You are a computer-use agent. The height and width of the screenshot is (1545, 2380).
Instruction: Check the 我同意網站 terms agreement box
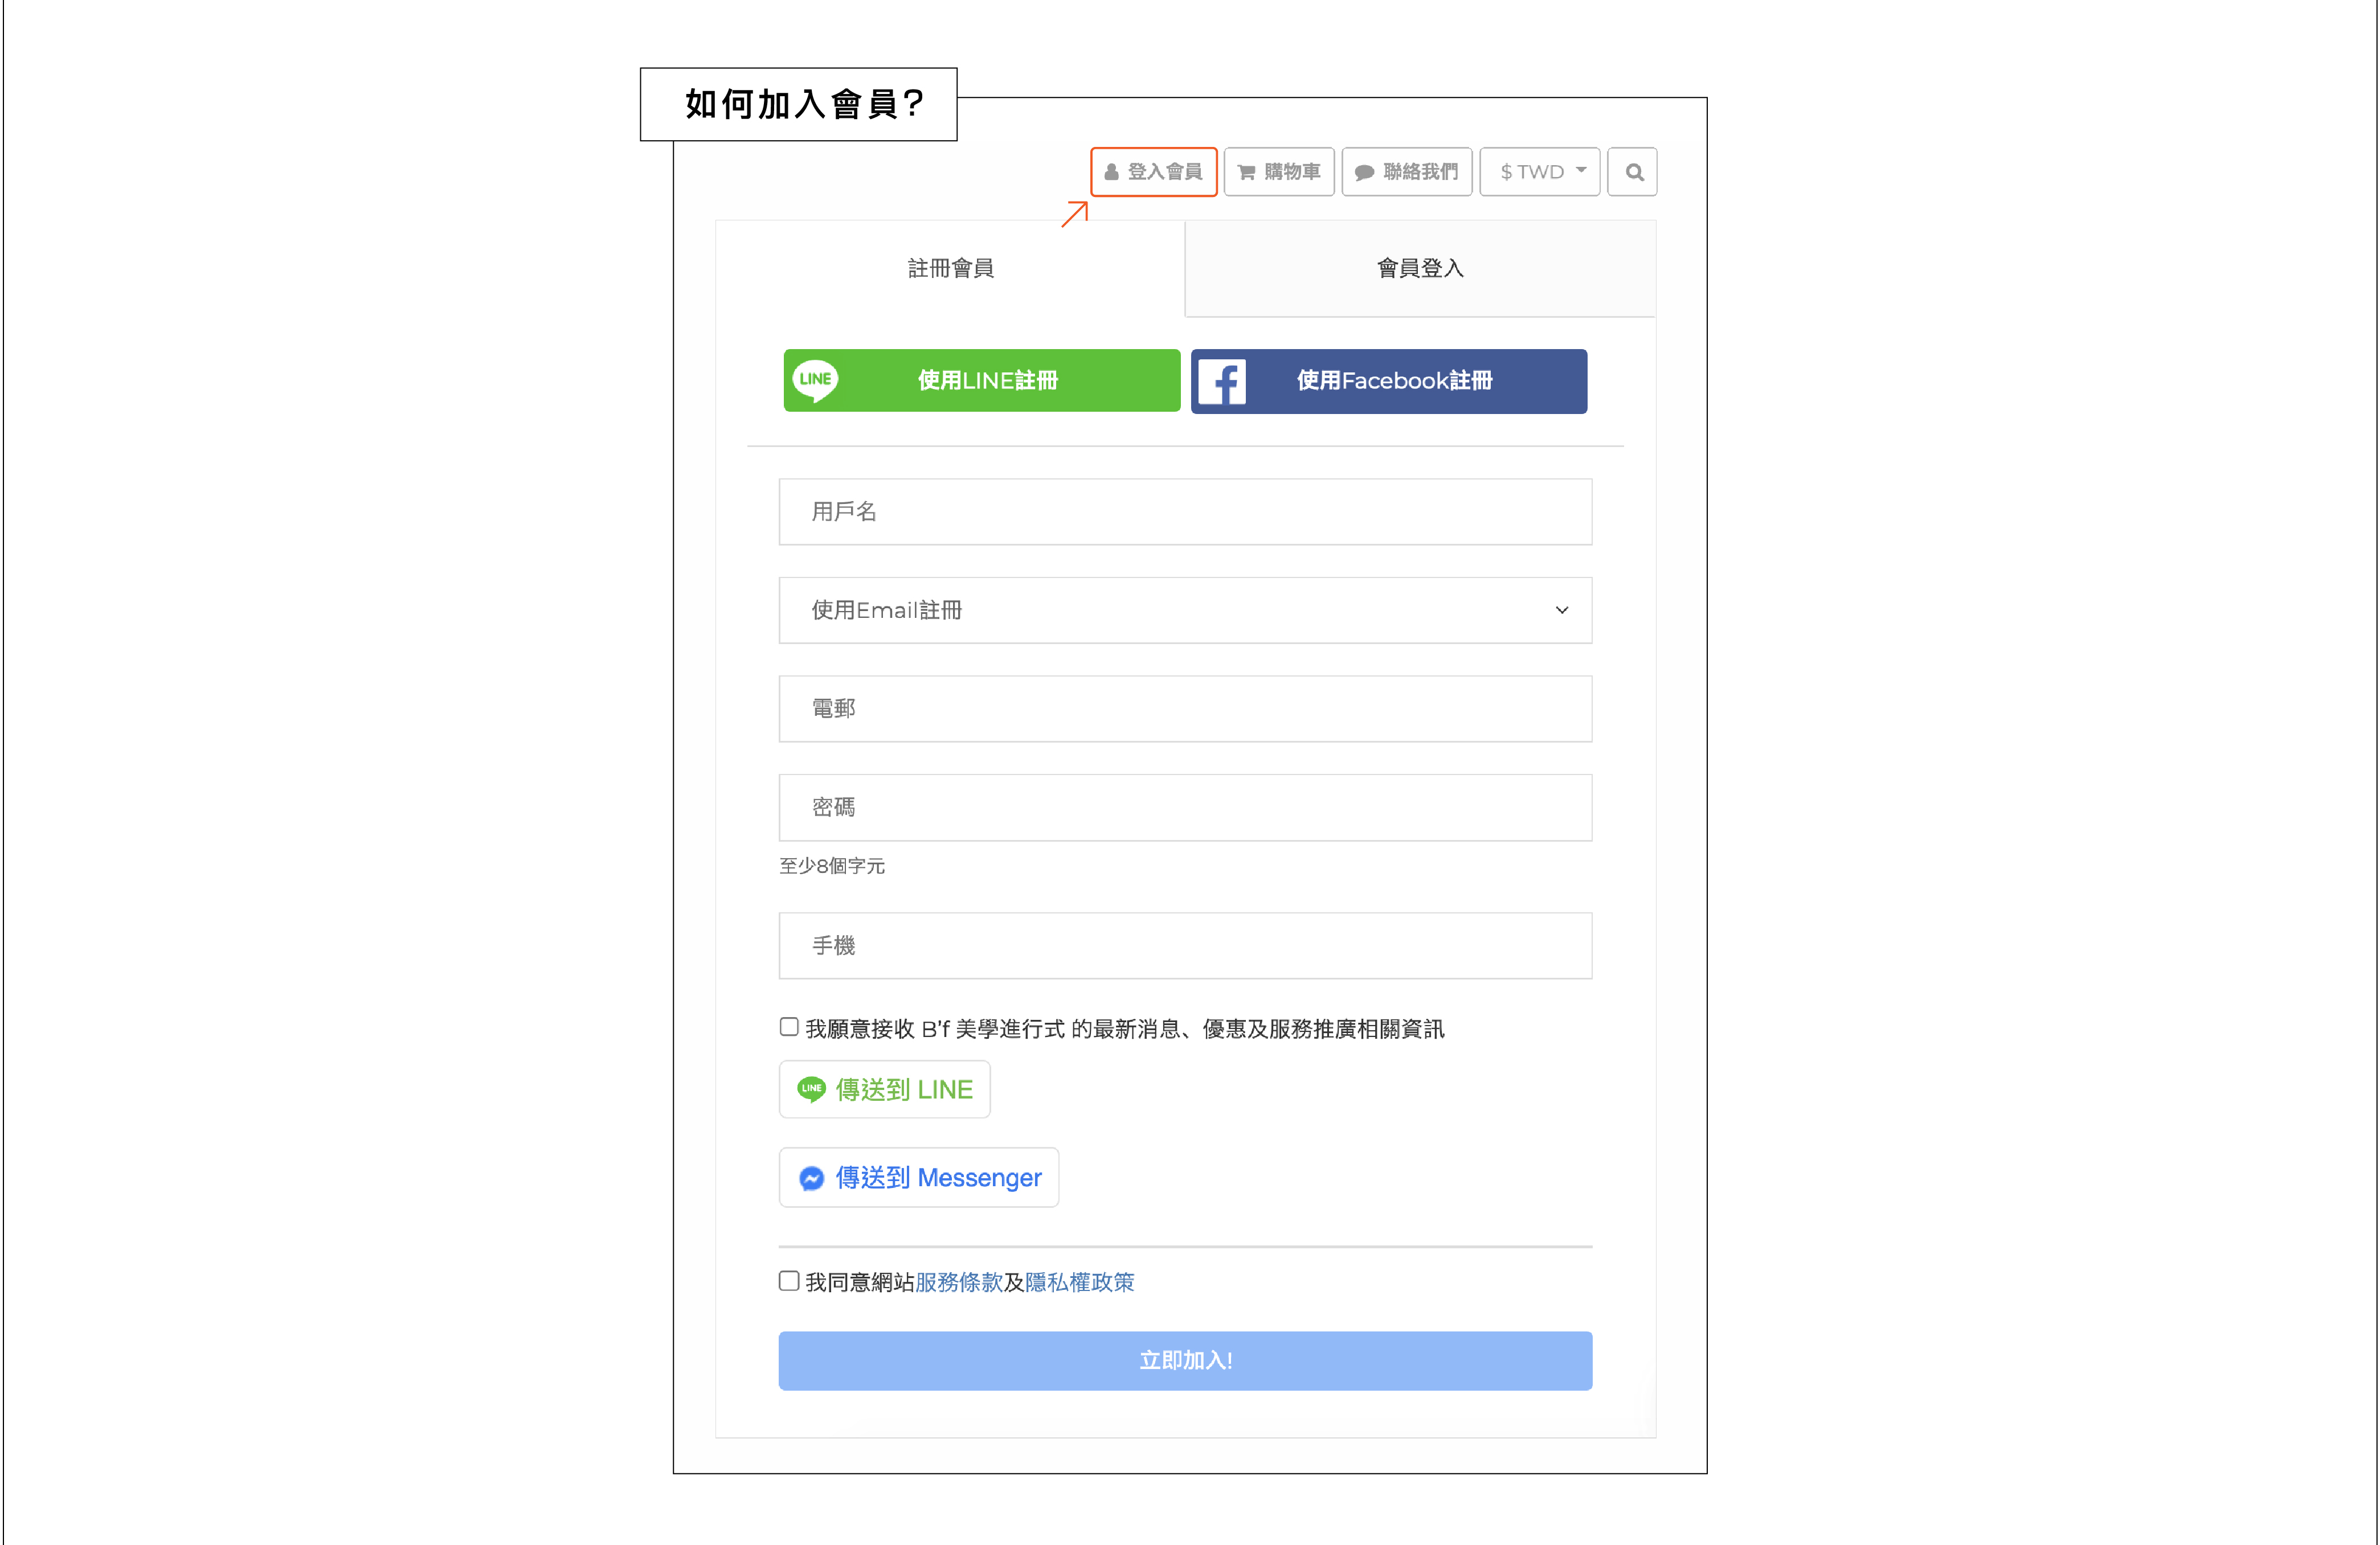pos(789,1281)
